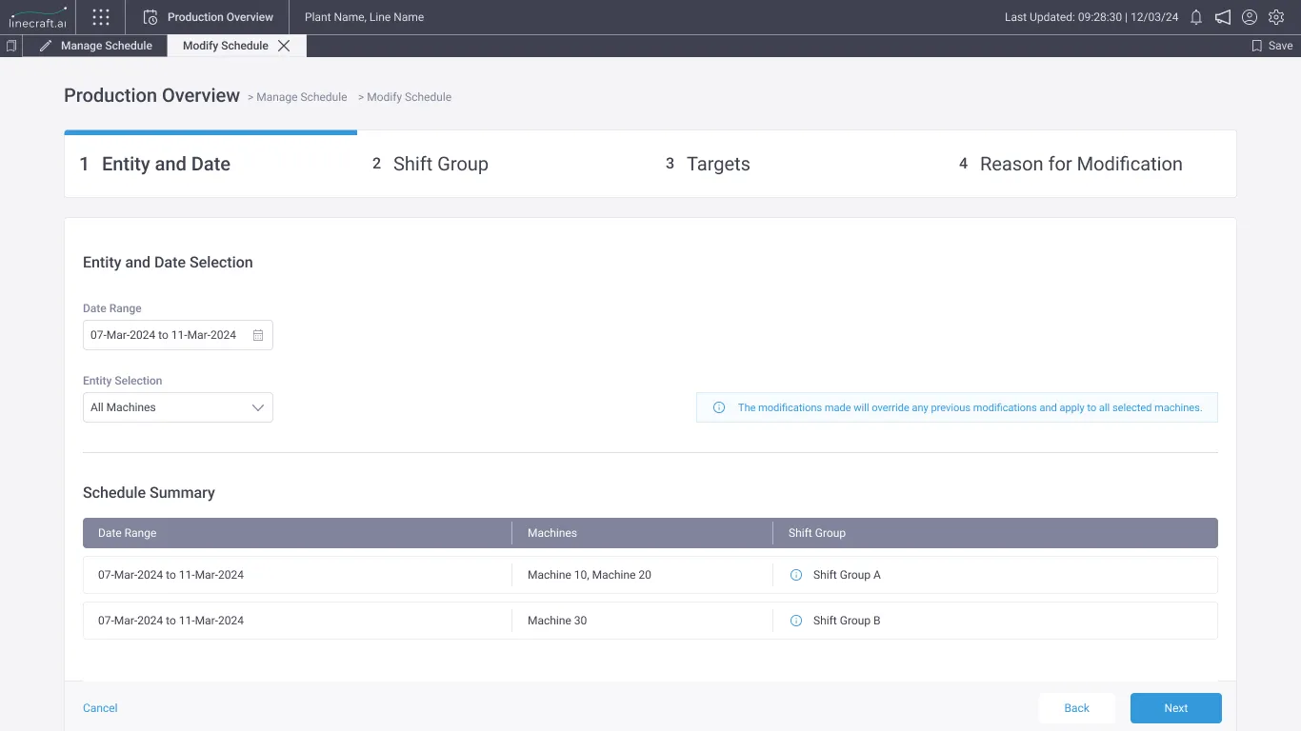This screenshot has height=731, width=1301.
Task: Click the announcements megaphone icon
Action: click(1223, 17)
